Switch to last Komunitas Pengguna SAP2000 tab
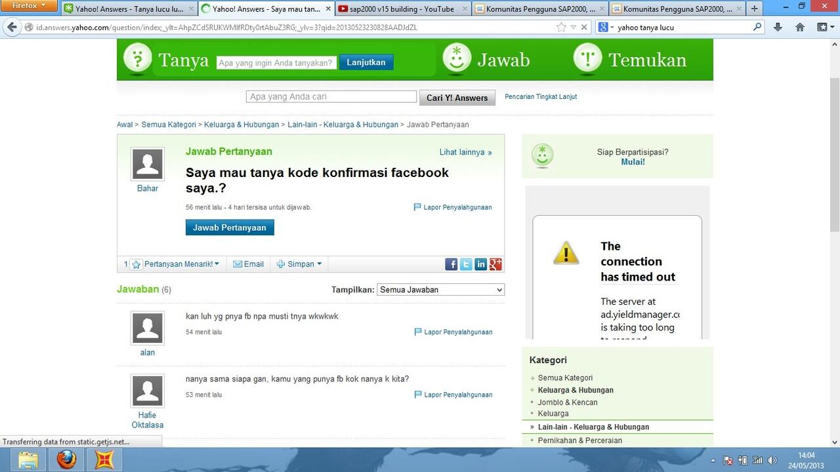The height and width of the screenshot is (472, 840). tap(677, 9)
